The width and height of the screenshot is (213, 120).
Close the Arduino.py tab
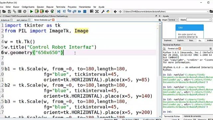tap(12, 20)
